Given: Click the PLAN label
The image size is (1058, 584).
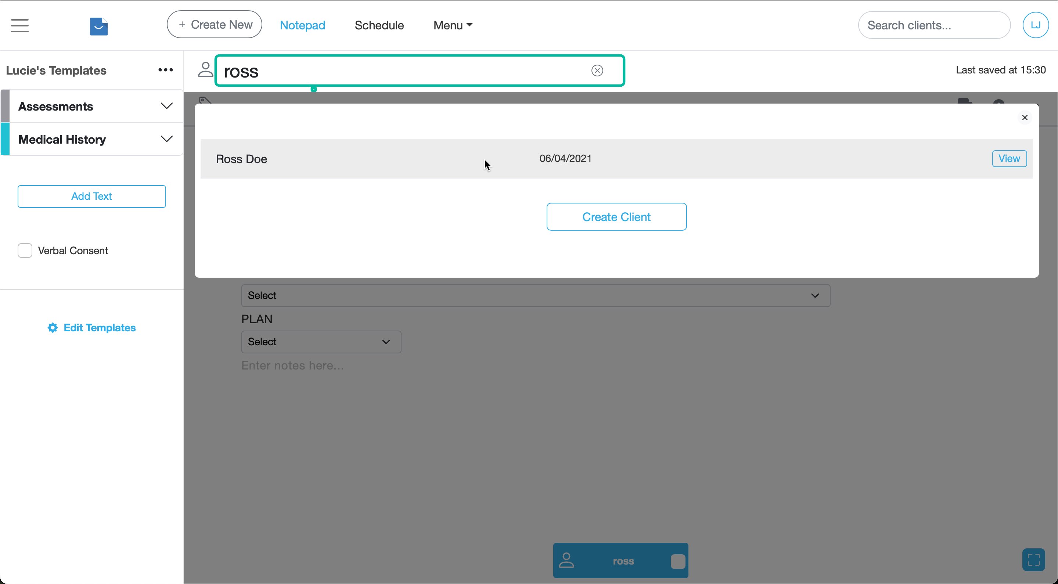Looking at the screenshot, I should (x=257, y=319).
